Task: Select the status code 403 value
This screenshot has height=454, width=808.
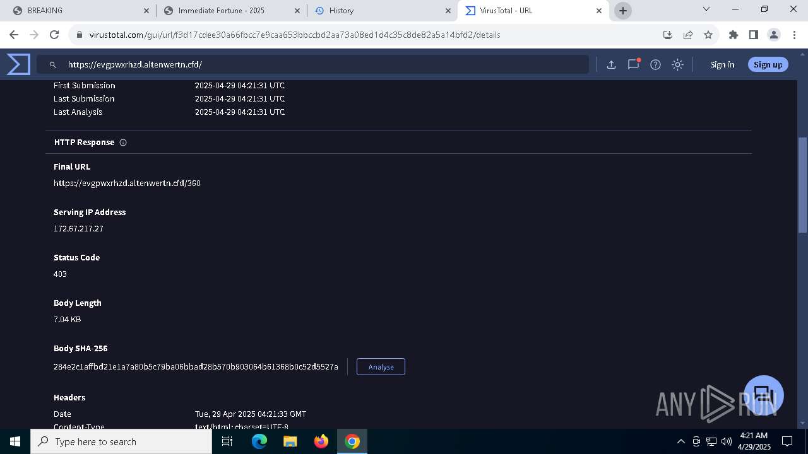Action: click(60, 274)
